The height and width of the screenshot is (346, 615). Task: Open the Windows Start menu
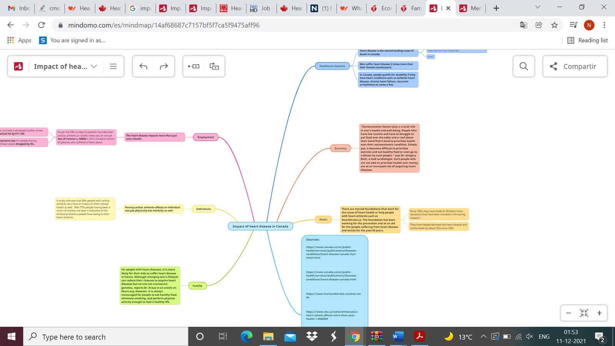[12, 337]
